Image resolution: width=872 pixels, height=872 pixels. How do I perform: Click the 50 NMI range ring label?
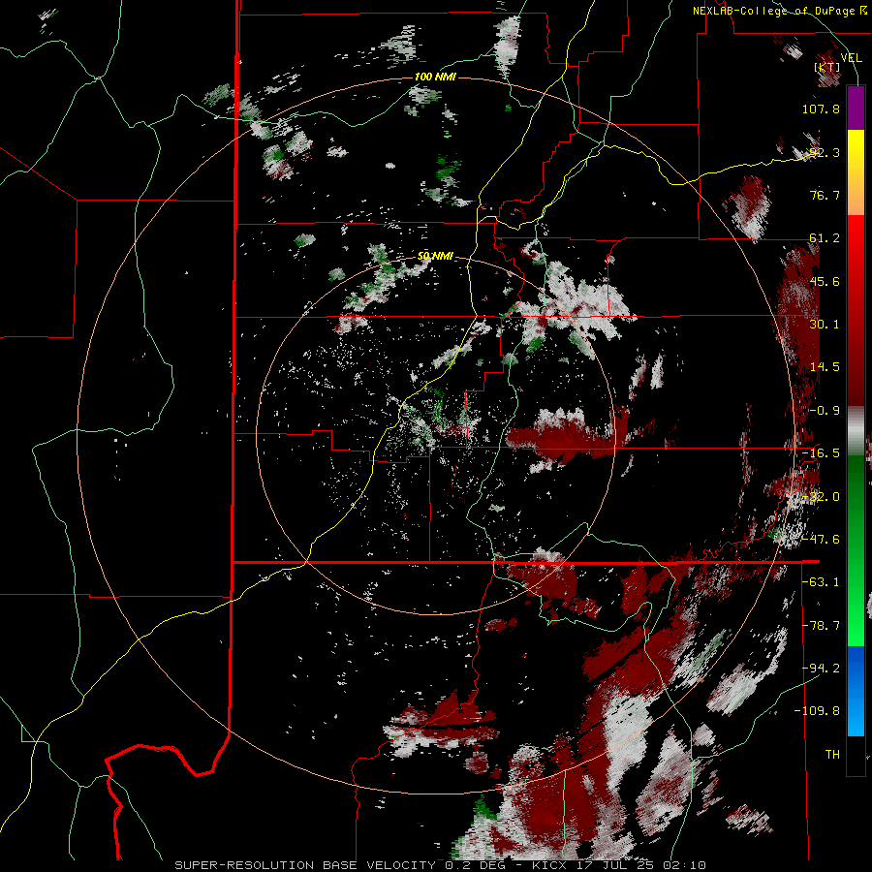[435, 257]
